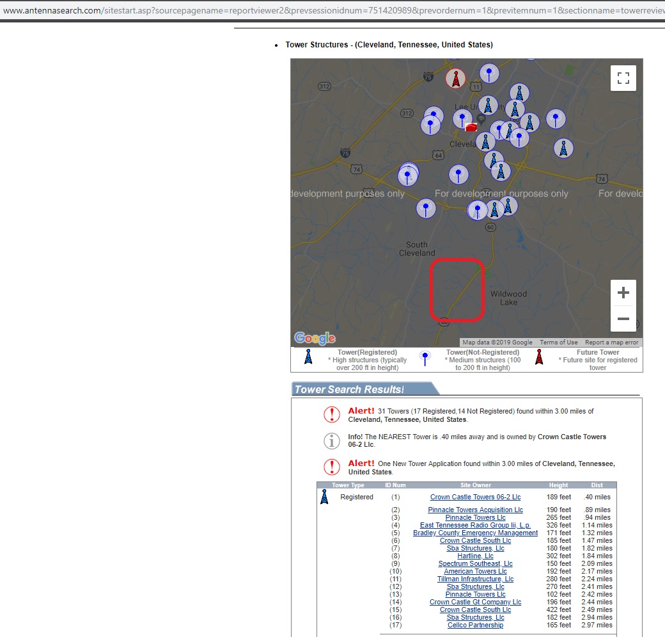Screen dimensions: 665x637
Task: Click the Google logo on the map
Action: pos(315,338)
